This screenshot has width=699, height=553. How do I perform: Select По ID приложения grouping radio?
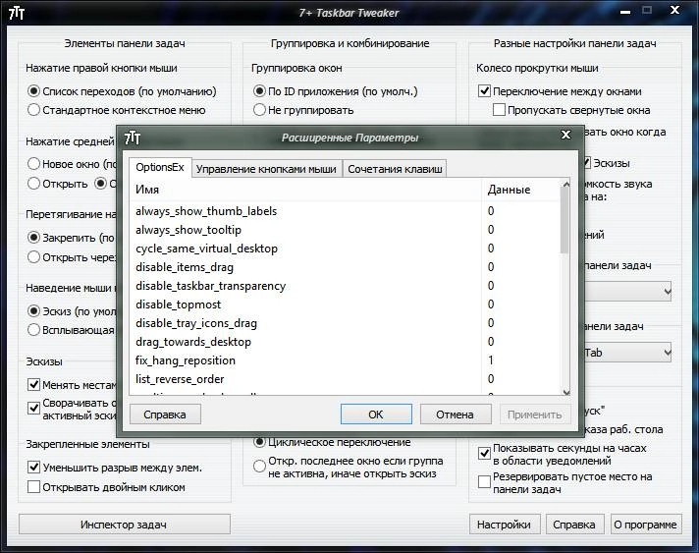259,91
